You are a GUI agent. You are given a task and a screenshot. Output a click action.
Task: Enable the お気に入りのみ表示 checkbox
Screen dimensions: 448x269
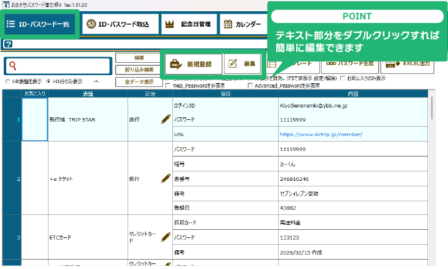point(343,78)
